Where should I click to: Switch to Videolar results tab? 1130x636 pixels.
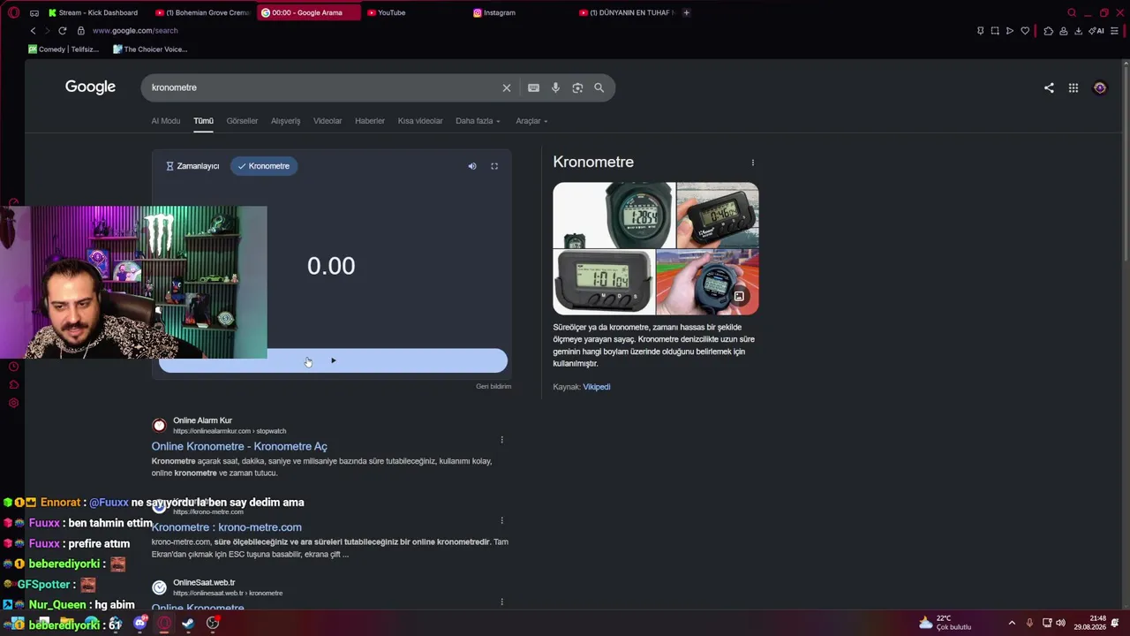tap(328, 121)
